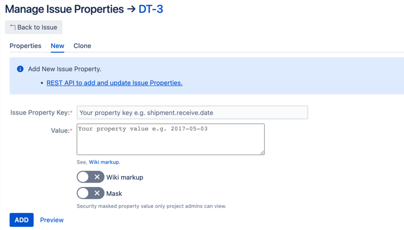Click the "Value:" field label
This screenshot has width=404, height=230.
[60, 131]
